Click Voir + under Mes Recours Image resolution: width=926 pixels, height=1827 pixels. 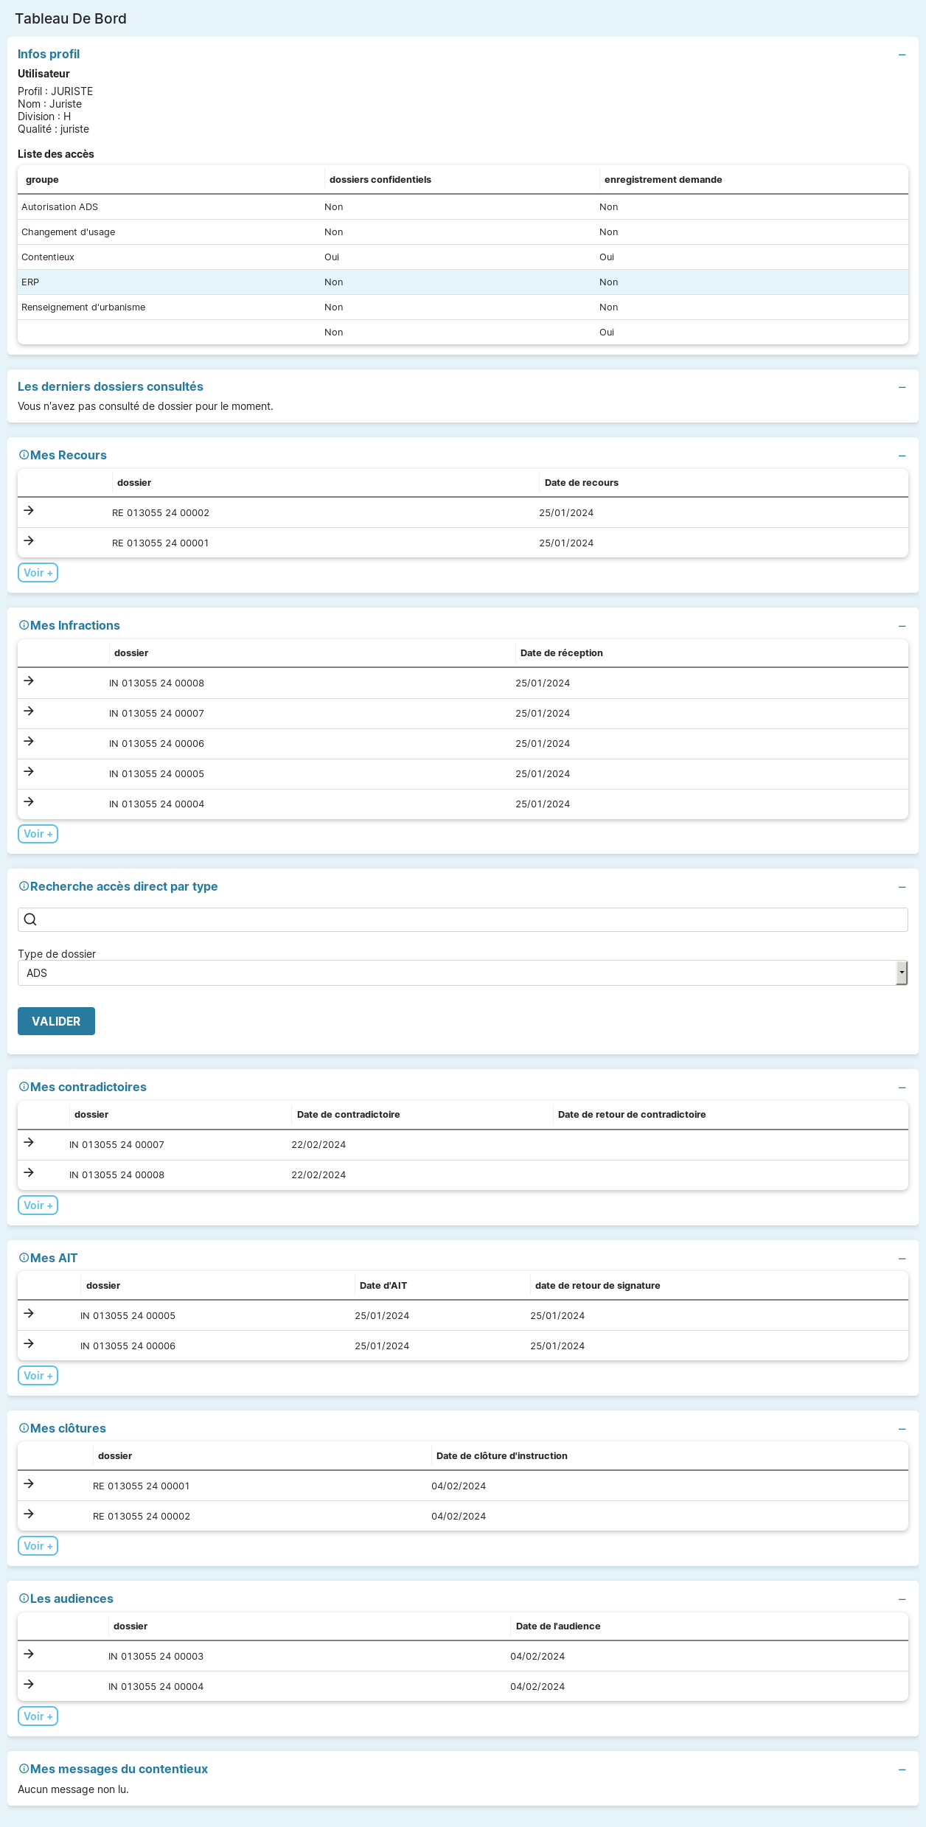(38, 573)
